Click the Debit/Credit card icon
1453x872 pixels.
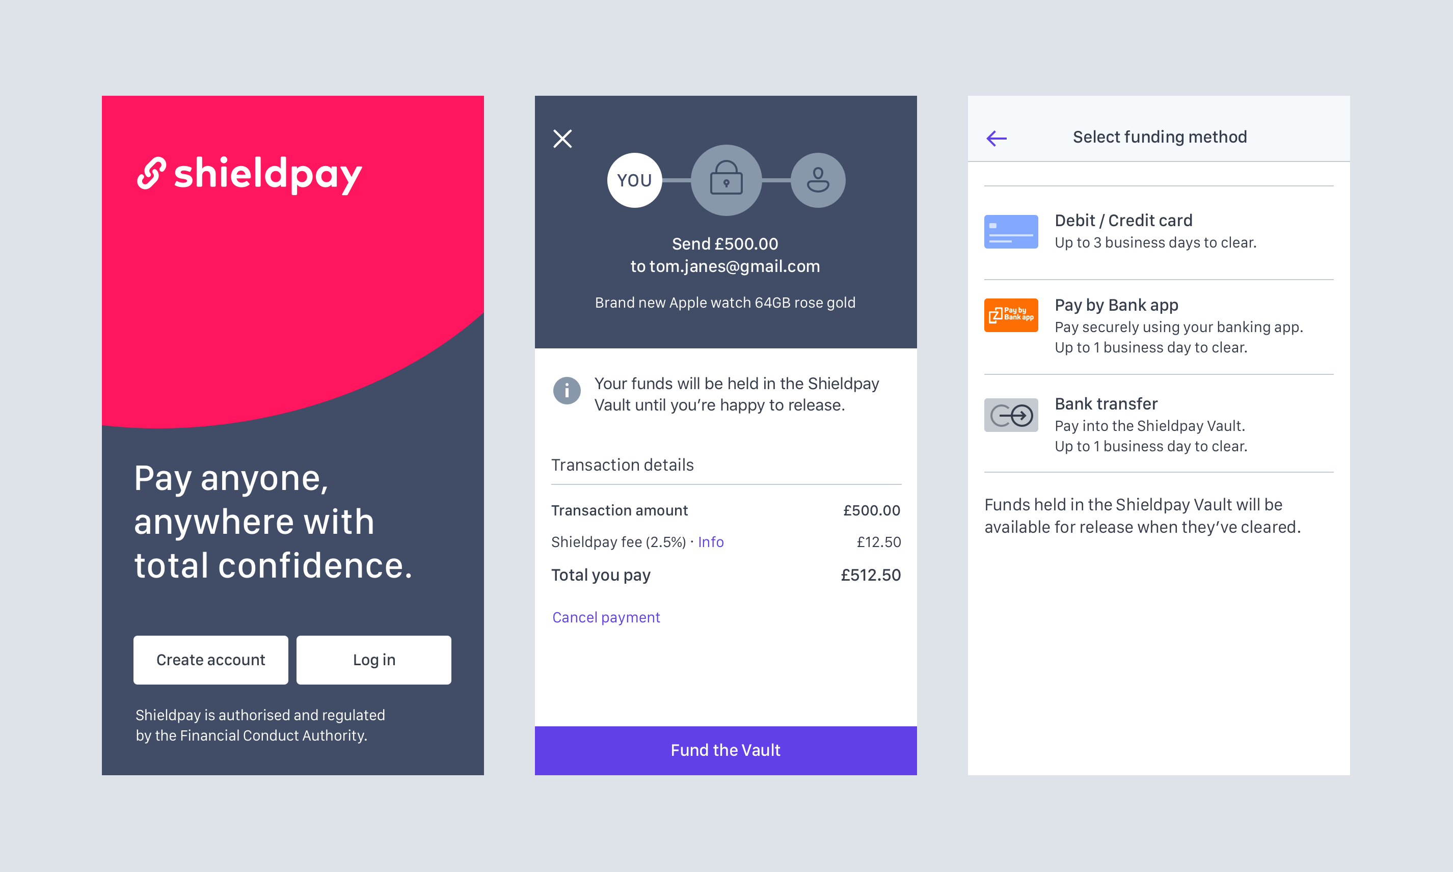pos(1011,230)
